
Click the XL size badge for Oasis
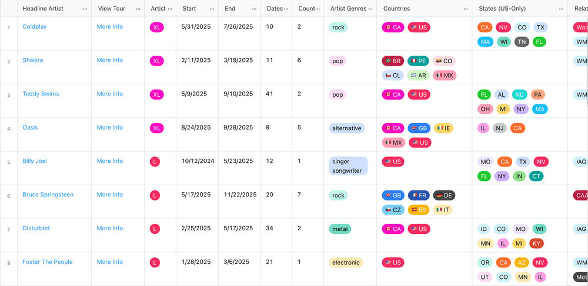tap(157, 128)
